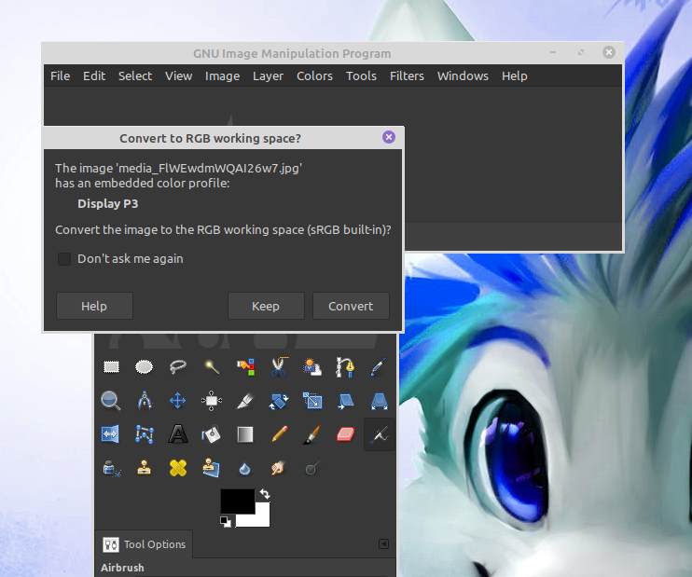
Task: Open the black foreground color swatch
Action: point(238,501)
